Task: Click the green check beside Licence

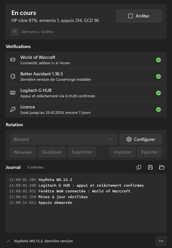Action: [158, 109]
